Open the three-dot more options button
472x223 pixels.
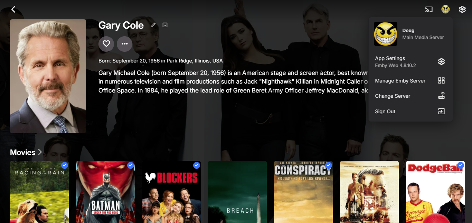pyautogui.click(x=124, y=44)
